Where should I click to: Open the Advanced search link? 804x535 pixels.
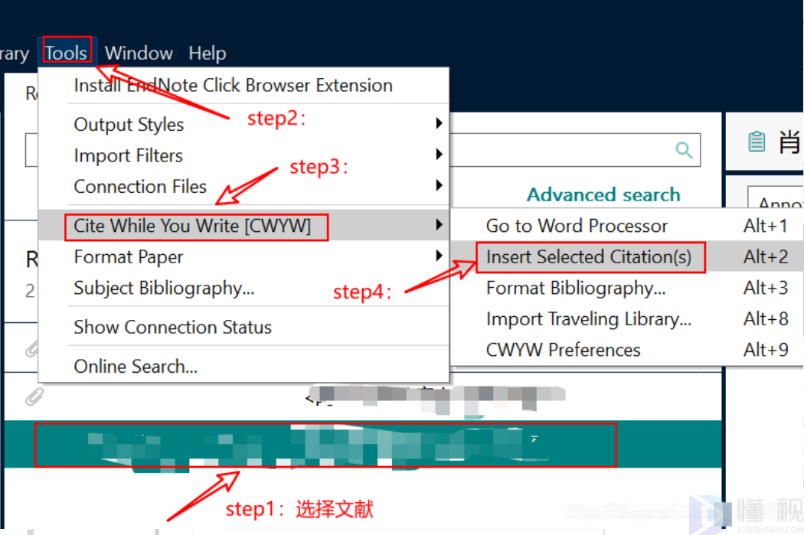click(603, 194)
